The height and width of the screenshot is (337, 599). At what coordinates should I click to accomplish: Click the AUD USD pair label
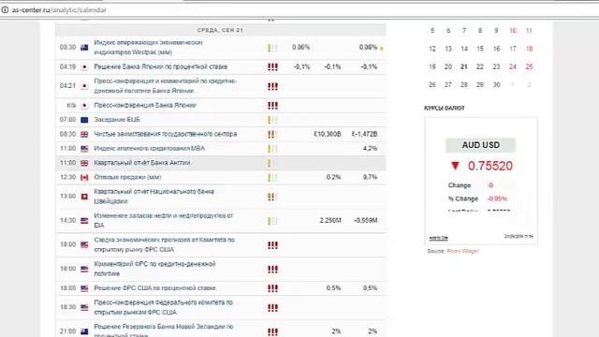(x=480, y=145)
